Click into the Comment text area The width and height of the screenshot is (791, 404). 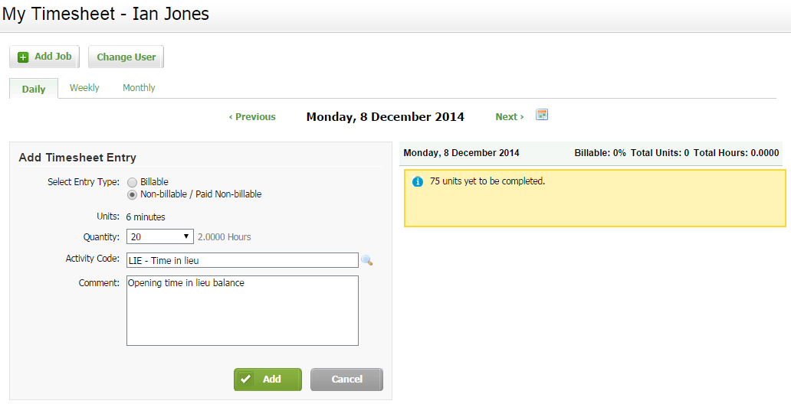point(242,311)
